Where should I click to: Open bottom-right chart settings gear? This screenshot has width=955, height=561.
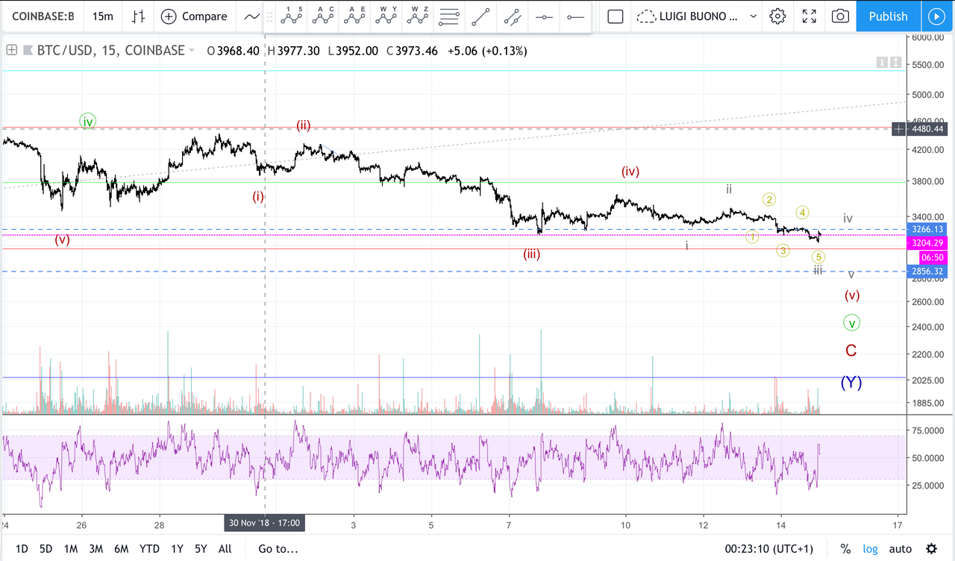[931, 549]
